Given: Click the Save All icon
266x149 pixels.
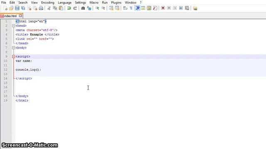Looking at the screenshot, I should point(23,8).
